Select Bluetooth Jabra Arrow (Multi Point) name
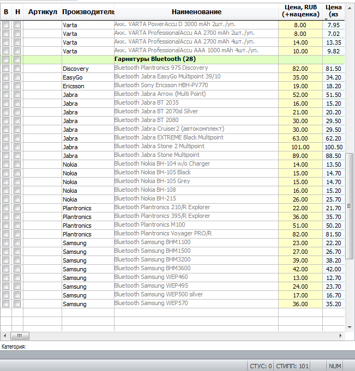Screen dimensions: 355x371 (160, 94)
